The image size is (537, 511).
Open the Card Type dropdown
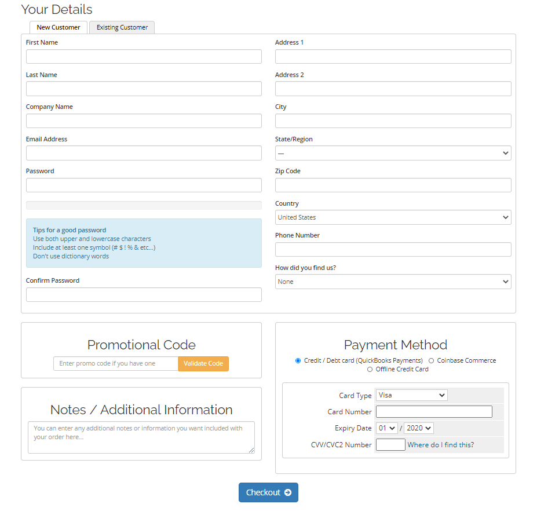pyautogui.click(x=411, y=395)
